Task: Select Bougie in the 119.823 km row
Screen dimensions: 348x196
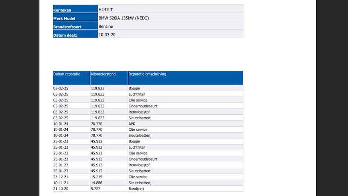Action: coord(134,88)
